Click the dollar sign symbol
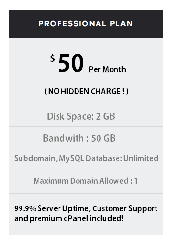Viewport: 176px width, 245px height. tap(52, 58)
